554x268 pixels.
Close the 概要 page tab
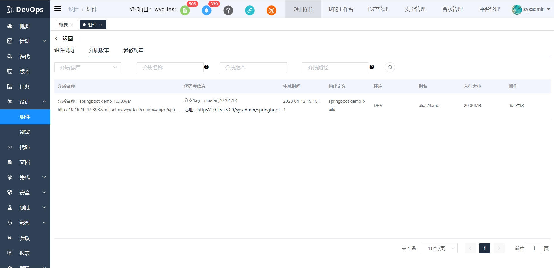(72, 25)
